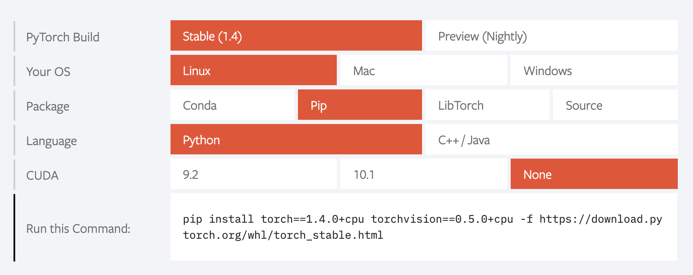Set CUDA to None
This screenshot has width=693, height=275.
point(594,174)
